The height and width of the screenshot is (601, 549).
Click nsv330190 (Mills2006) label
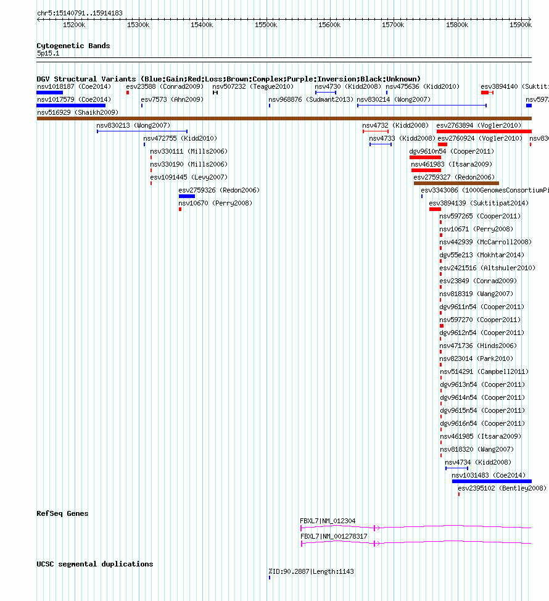pyautogui.click(x=189, y=165)
